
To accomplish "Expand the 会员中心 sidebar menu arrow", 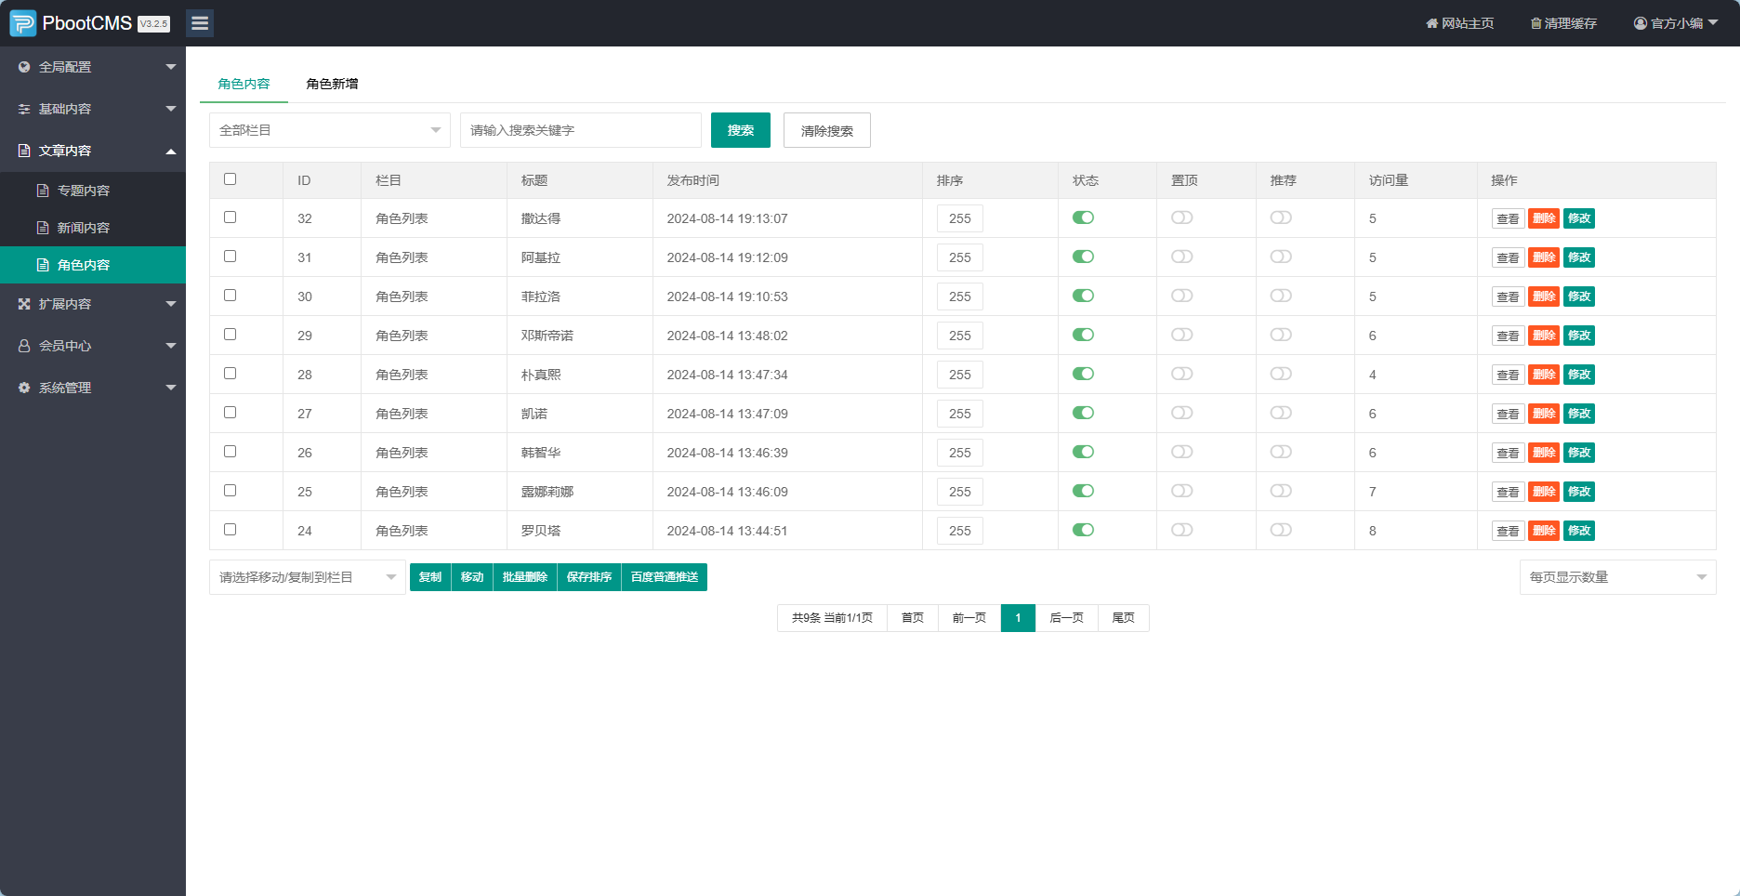I will tap(171, 346).
